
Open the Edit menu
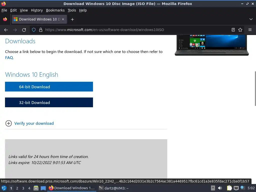tap(13, 10)
